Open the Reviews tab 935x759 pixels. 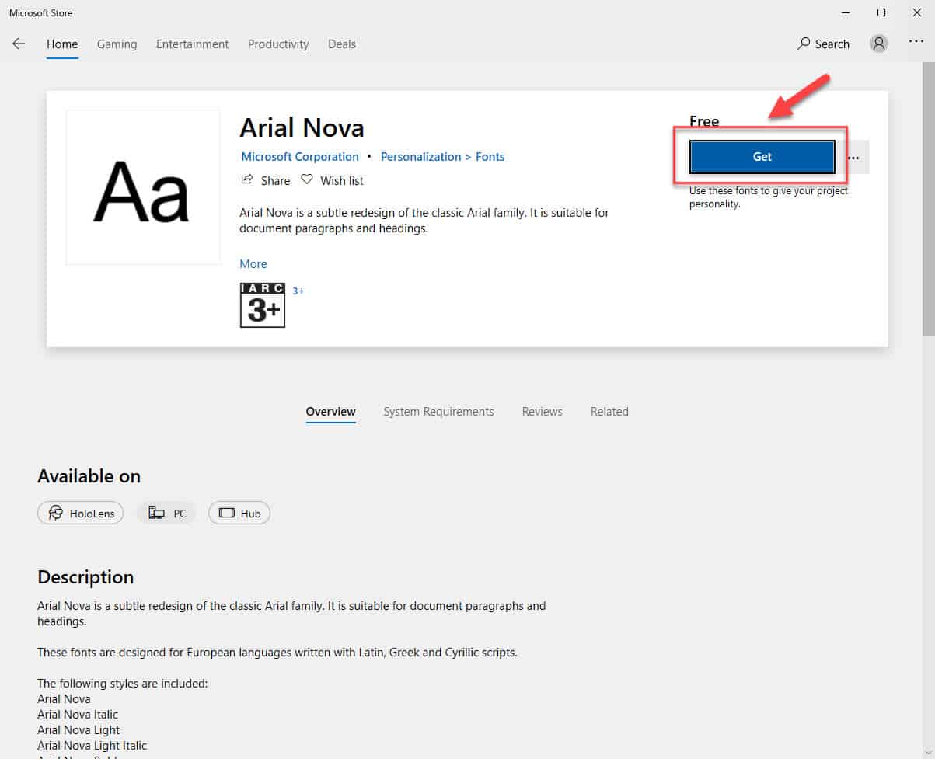pyautogui.click(x=542, y=412)
